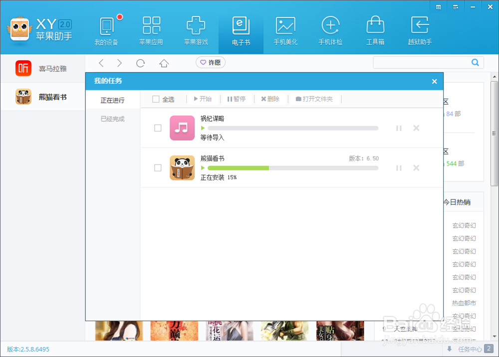Check the 全选 select-all checkbox
Screen dimensions: 499x357
click(x=156, y=99)
